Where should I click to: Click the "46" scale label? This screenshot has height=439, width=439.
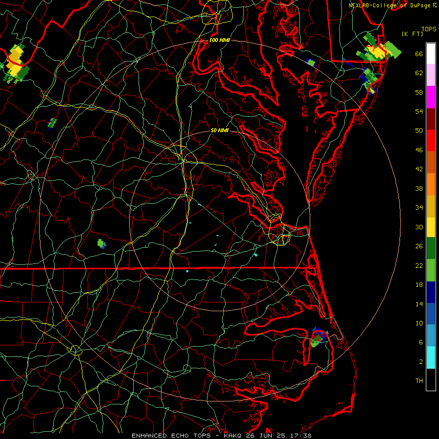coord(419,150)
